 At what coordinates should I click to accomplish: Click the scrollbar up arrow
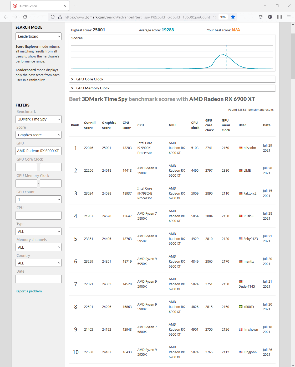[293, 25]
